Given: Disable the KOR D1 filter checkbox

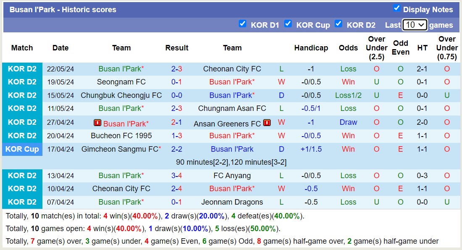Looking at the screenshot, I should coord(243,24).
